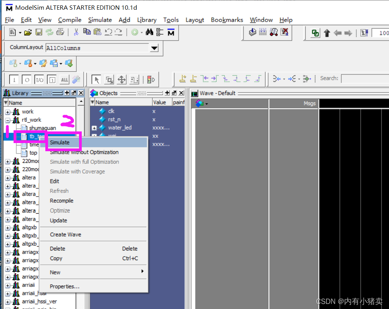Click the green linked squares icon
This screenshot has width=389, height=309.
point(315,33)
